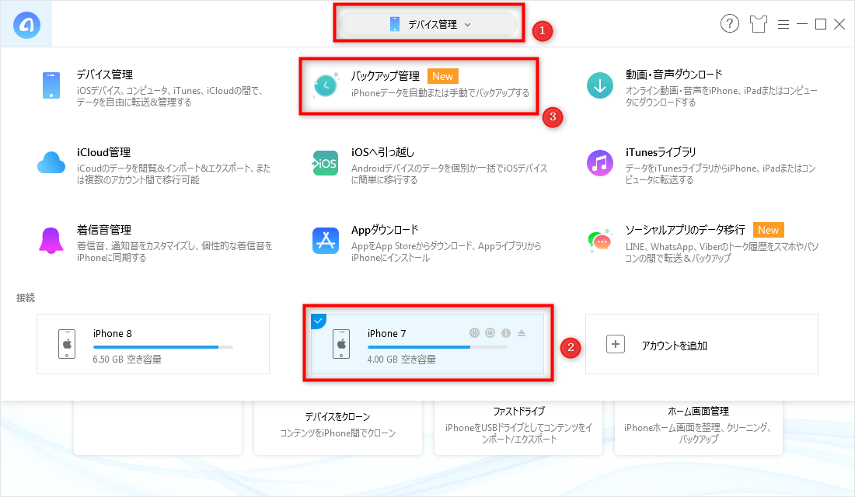Open 動画・音声ダウンロード download icon
855x497 pixels.
click(x=600, y=85)
